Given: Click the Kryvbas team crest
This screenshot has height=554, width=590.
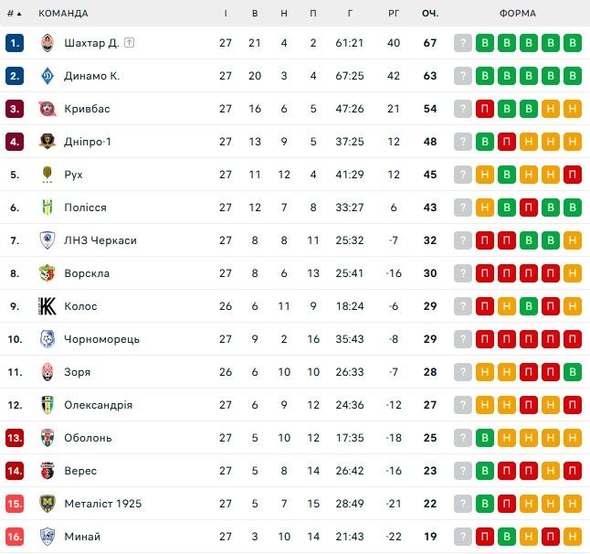Looking at the screenshot, I should tap(47, 109).
